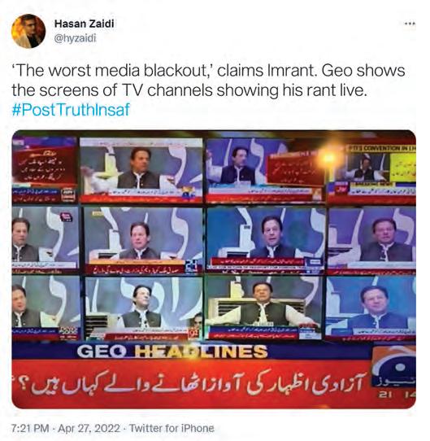The image size is (430, 441).
Task: Click the time display under Geo logo
Action: (x=397, y=395)
